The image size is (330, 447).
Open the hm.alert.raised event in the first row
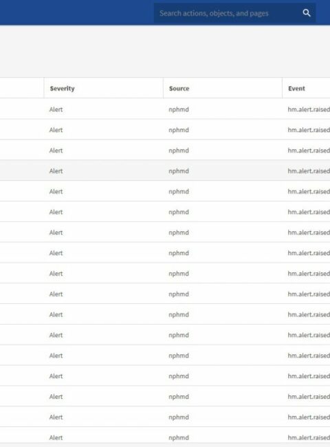pos(309,109)
